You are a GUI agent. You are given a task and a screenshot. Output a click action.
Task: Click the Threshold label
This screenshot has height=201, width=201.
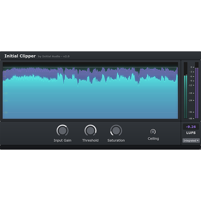[x=90, y=140]
